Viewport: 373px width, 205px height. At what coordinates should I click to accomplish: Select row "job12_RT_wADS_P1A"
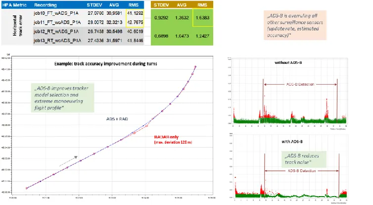point(88,31)
